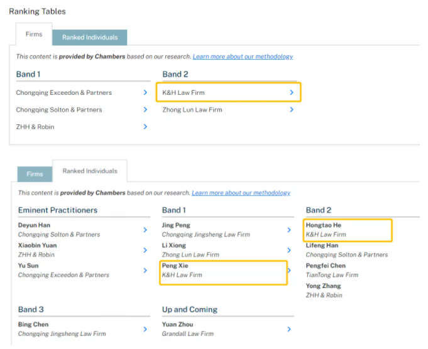Click Grandall Law Firm under Yuan Zhou

coord(187,334)
